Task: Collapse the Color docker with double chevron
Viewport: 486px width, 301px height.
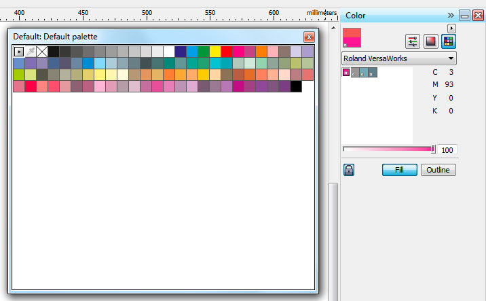Action: [x=451, y=15]
